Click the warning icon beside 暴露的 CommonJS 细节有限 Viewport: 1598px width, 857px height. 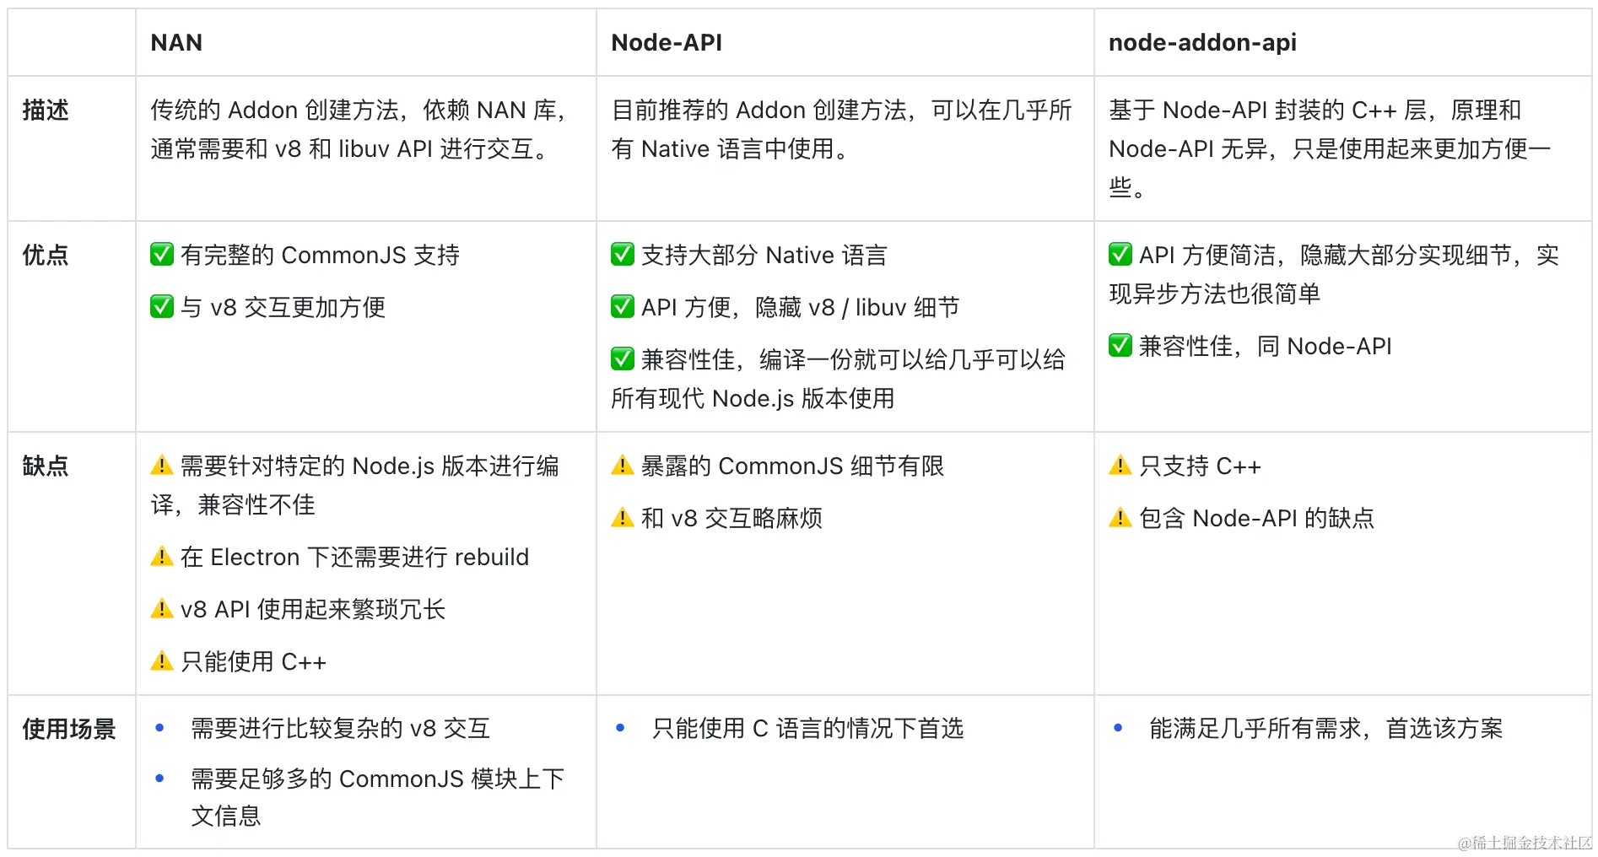(623, 465)
